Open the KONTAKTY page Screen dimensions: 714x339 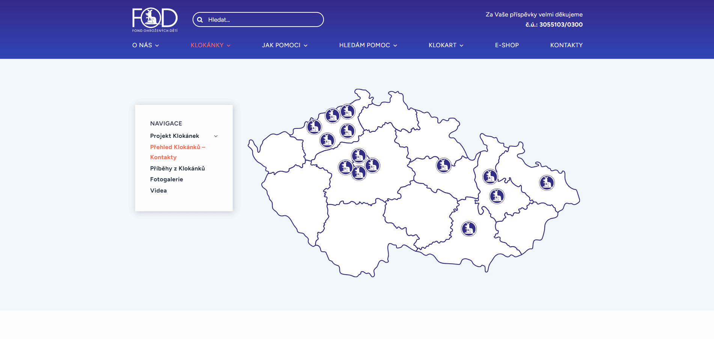(x=566, y=45)
